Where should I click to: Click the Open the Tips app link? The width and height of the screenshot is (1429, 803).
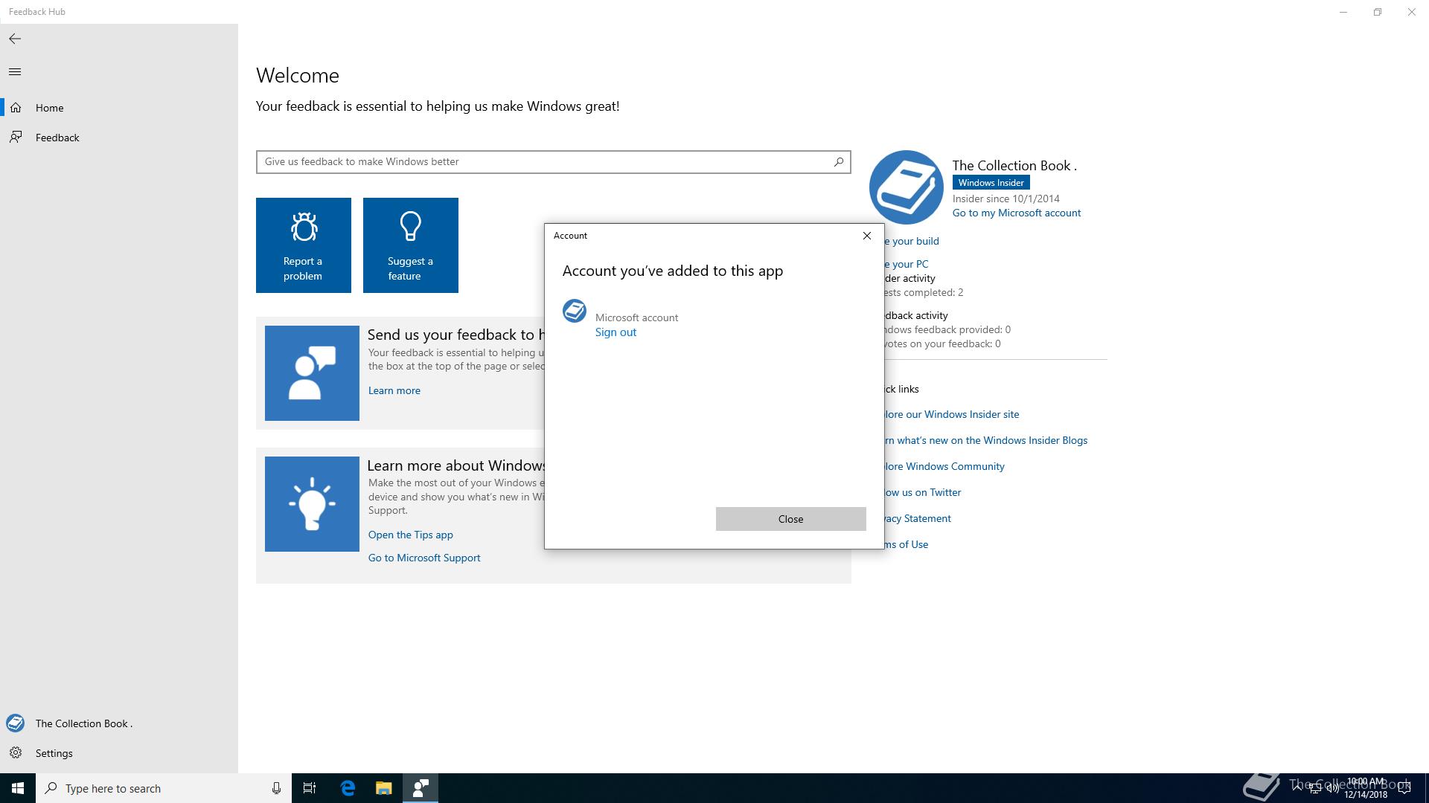click(x=410, y=535)
